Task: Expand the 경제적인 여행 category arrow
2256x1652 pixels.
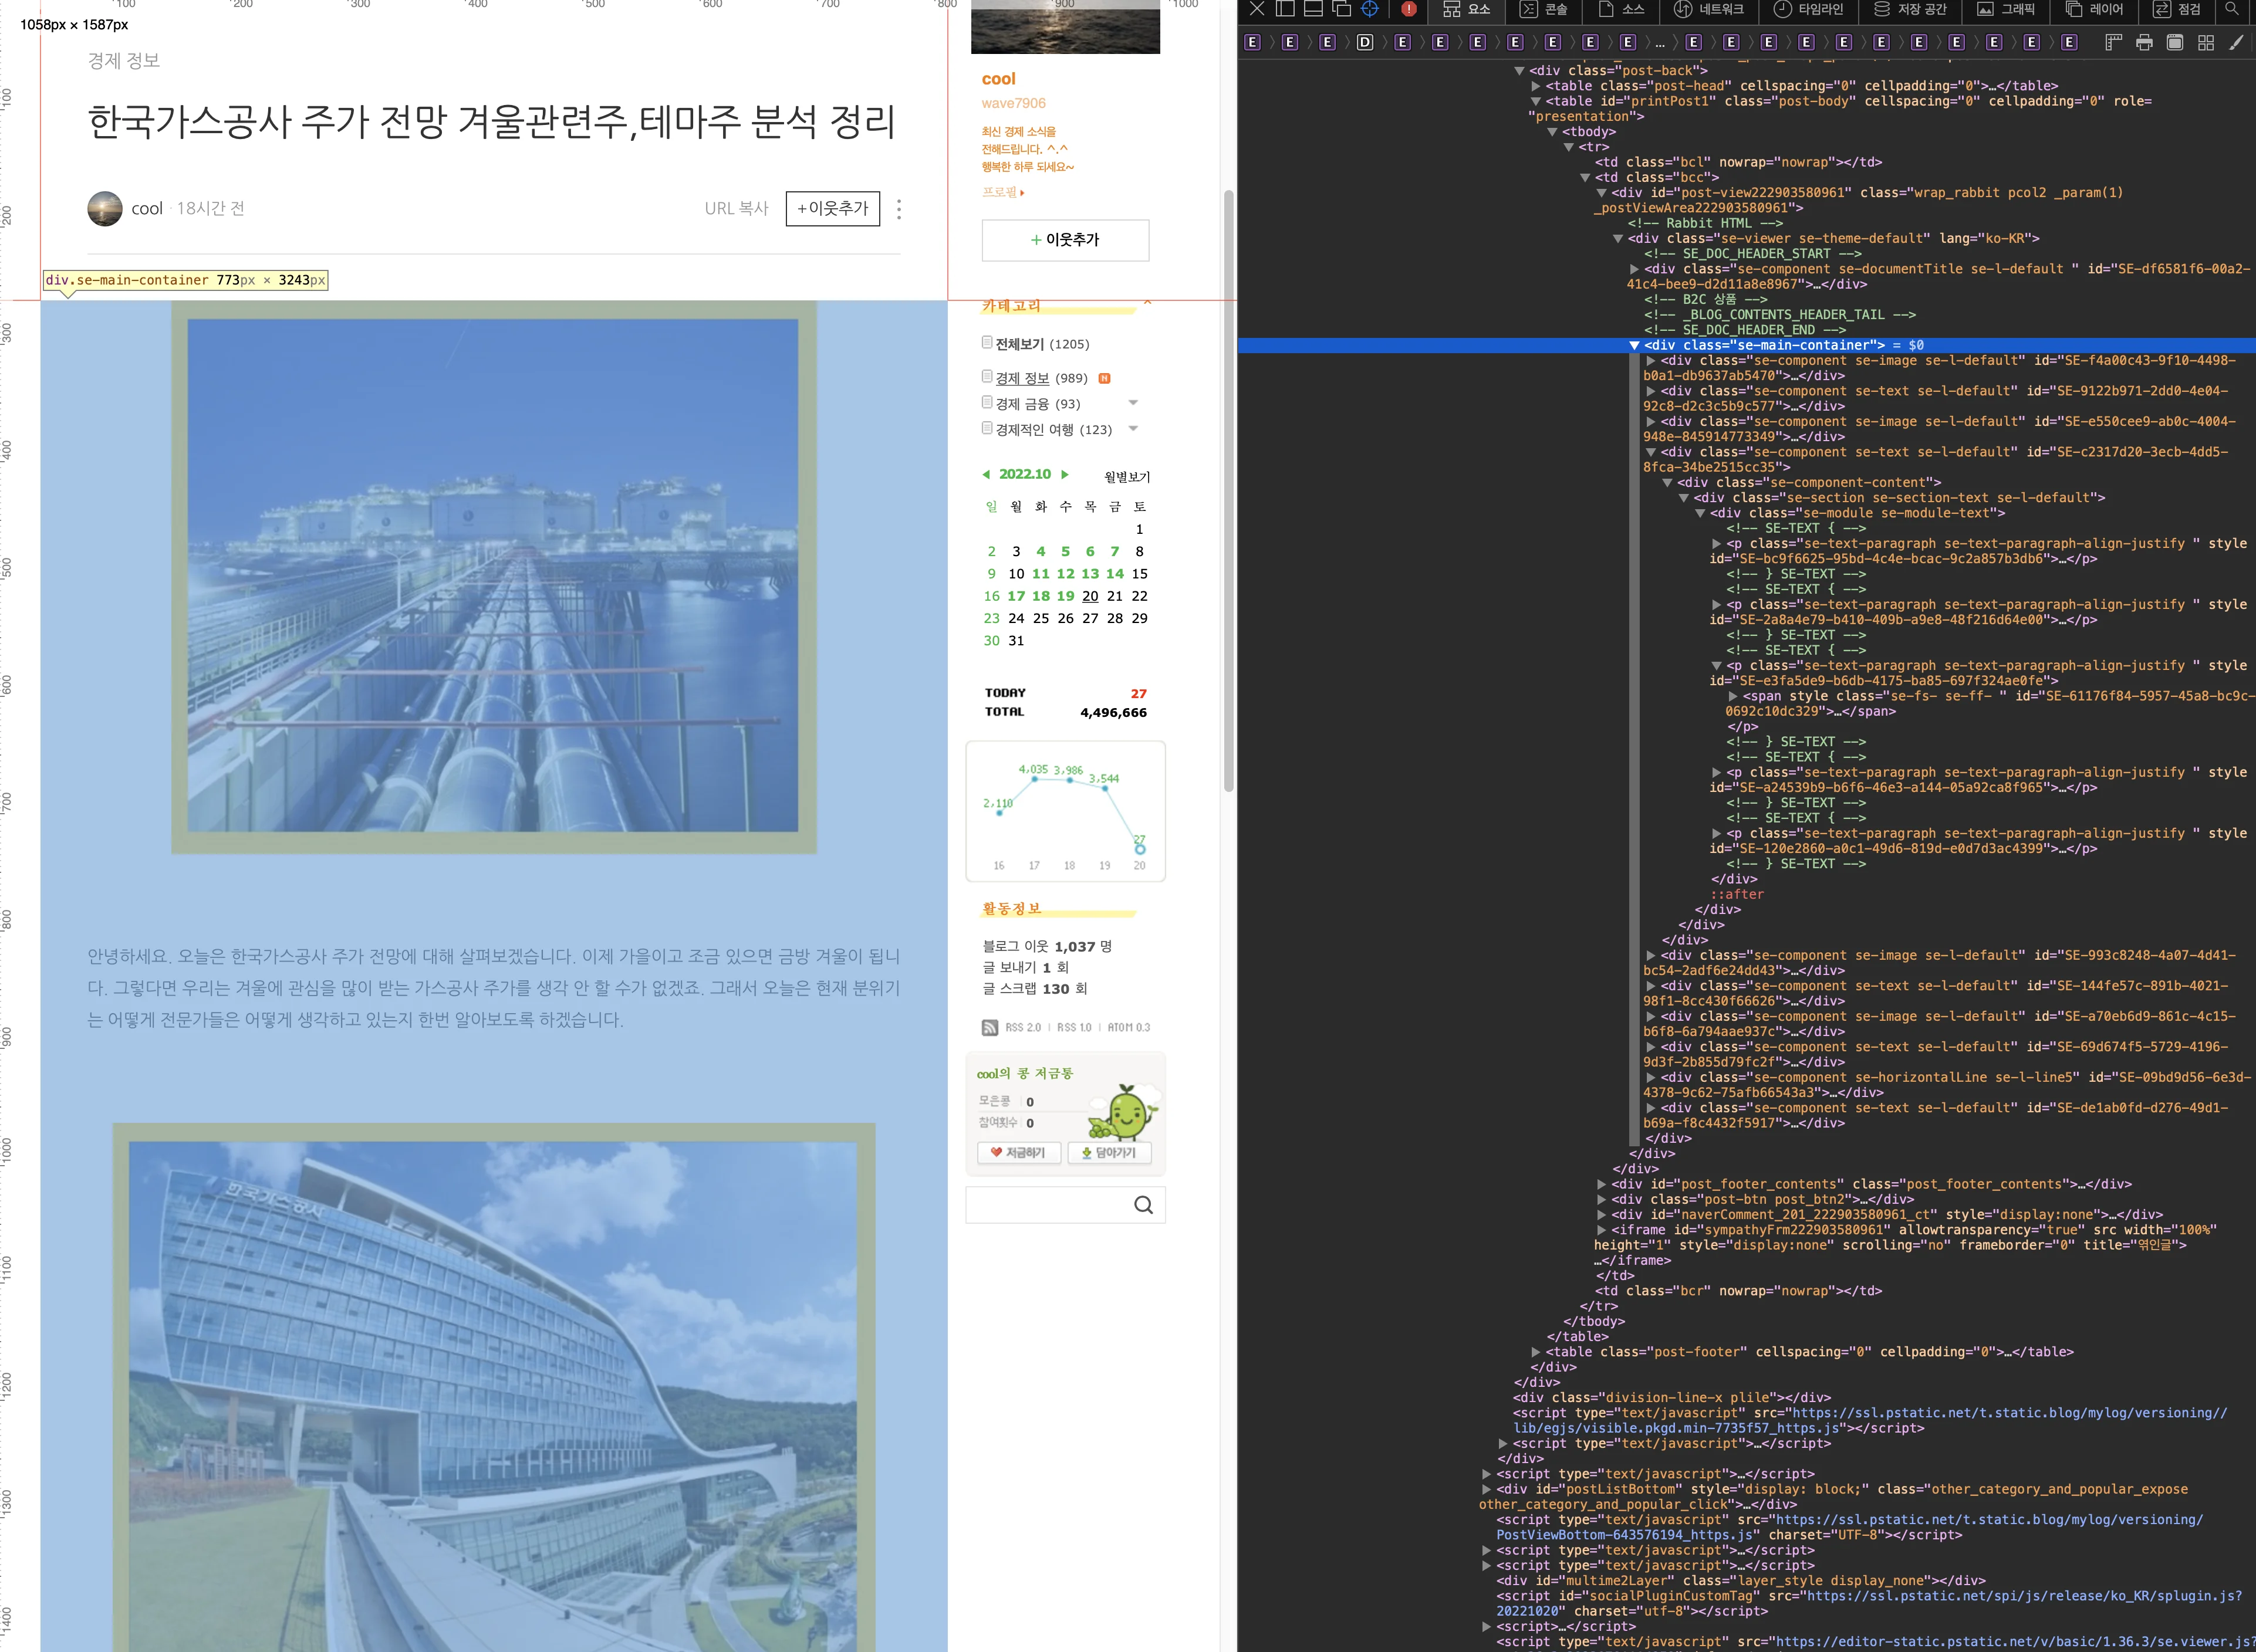Action: click(1133, 429)
